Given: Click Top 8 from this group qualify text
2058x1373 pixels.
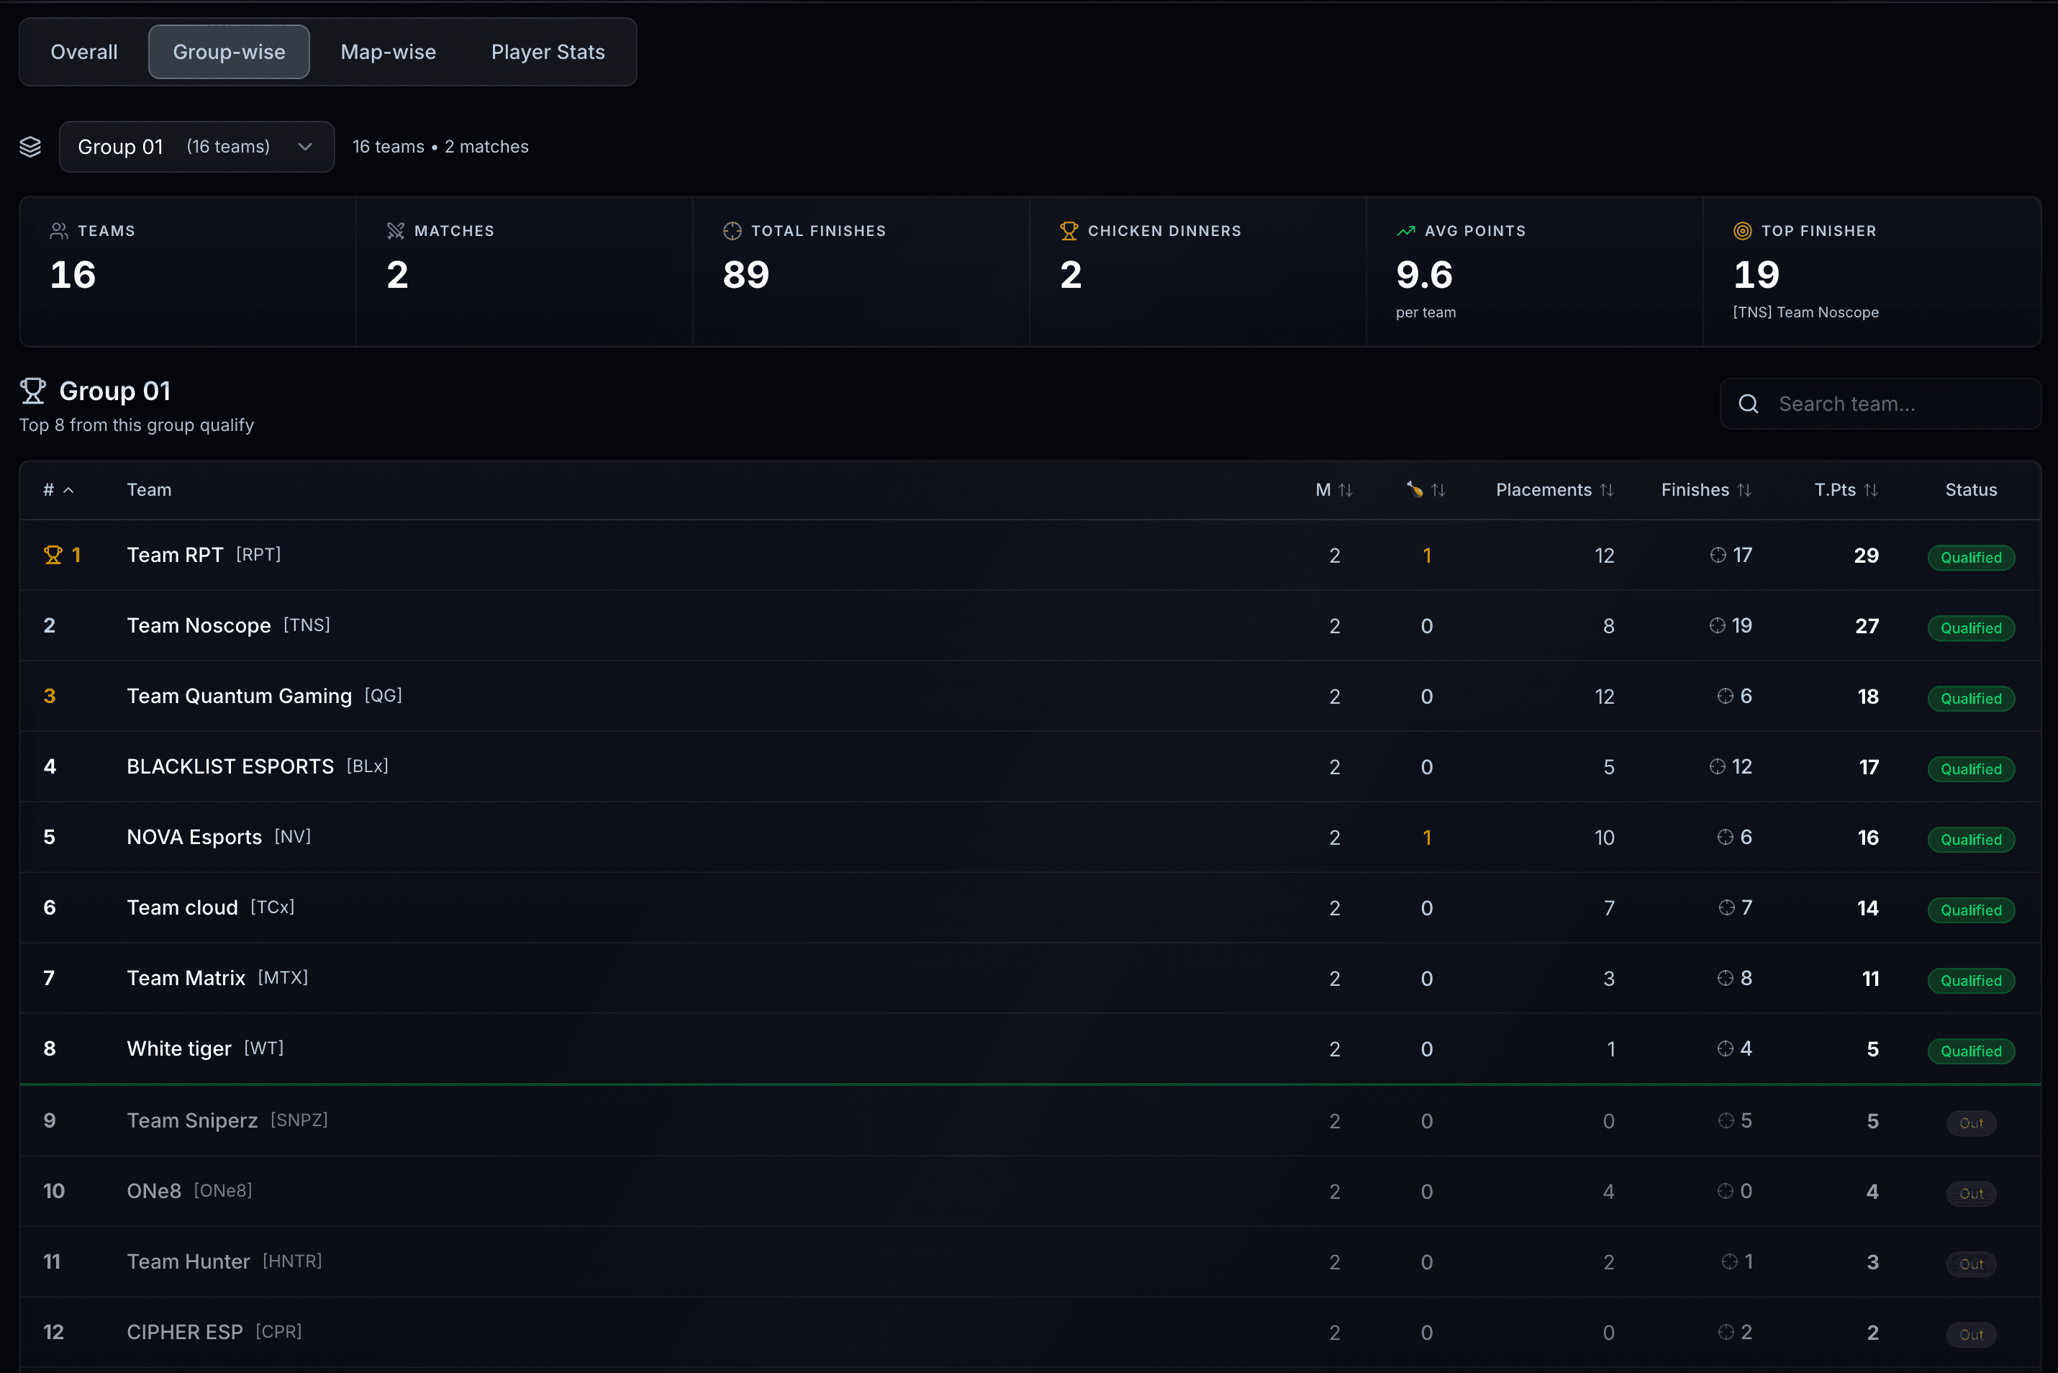Looking at the screenshot, I should pyautogui.click(x=137, y=425).
